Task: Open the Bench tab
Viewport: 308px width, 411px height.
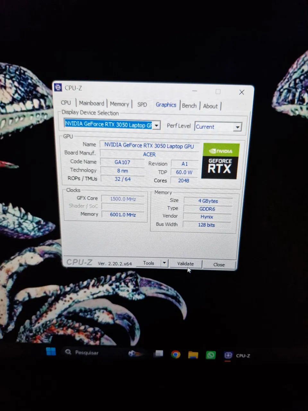Action: tap(189, 106)
